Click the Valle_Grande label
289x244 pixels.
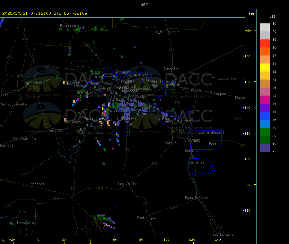[95, 118]
